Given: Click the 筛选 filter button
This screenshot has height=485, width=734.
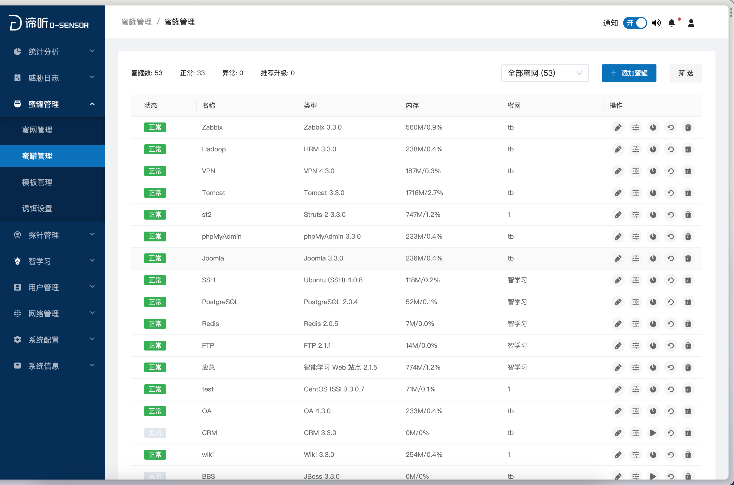Looking at the screenshot, I should [x=685, y=73].
